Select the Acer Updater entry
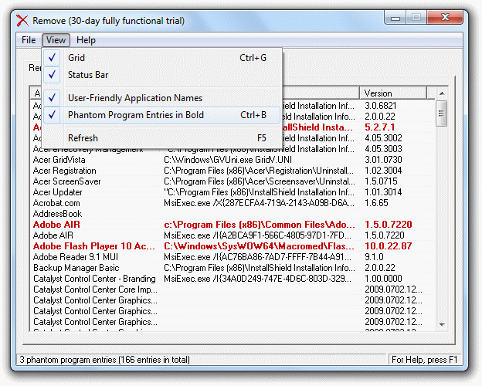The height and width of the screenshot is (386, 482). pyautogui.click(x=57, y=192)
